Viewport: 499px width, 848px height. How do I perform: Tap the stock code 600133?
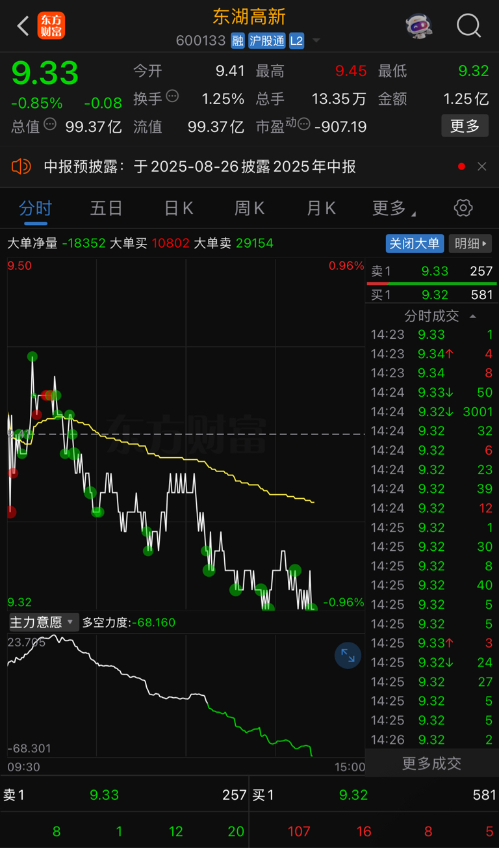(201, 41)
